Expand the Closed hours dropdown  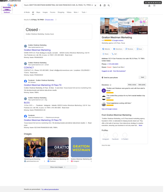click(40, 30)
